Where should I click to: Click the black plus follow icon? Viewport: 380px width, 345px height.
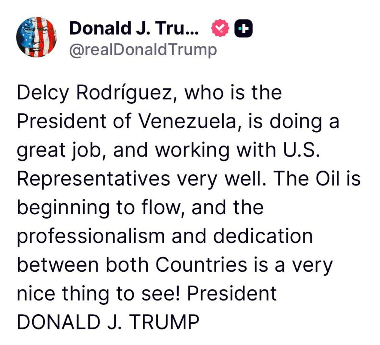click(244, 28)
